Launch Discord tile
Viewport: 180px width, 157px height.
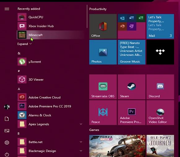coord(160,87)
